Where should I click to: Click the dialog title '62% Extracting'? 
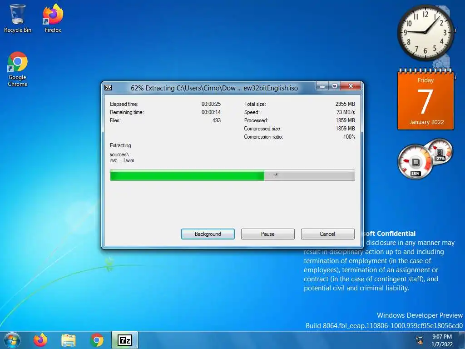(x=153, y=88)
